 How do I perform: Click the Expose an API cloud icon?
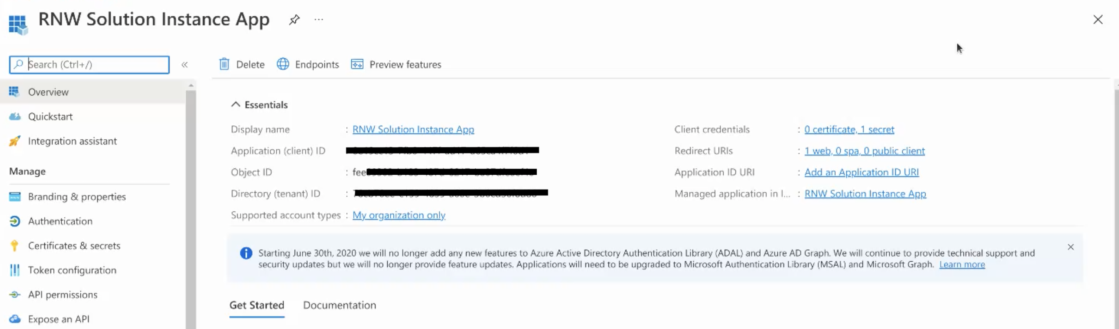click(x=15, y=319)
